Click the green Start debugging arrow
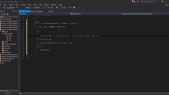The height and width of the screenshot is (95, 169). (x=48, y=8)
